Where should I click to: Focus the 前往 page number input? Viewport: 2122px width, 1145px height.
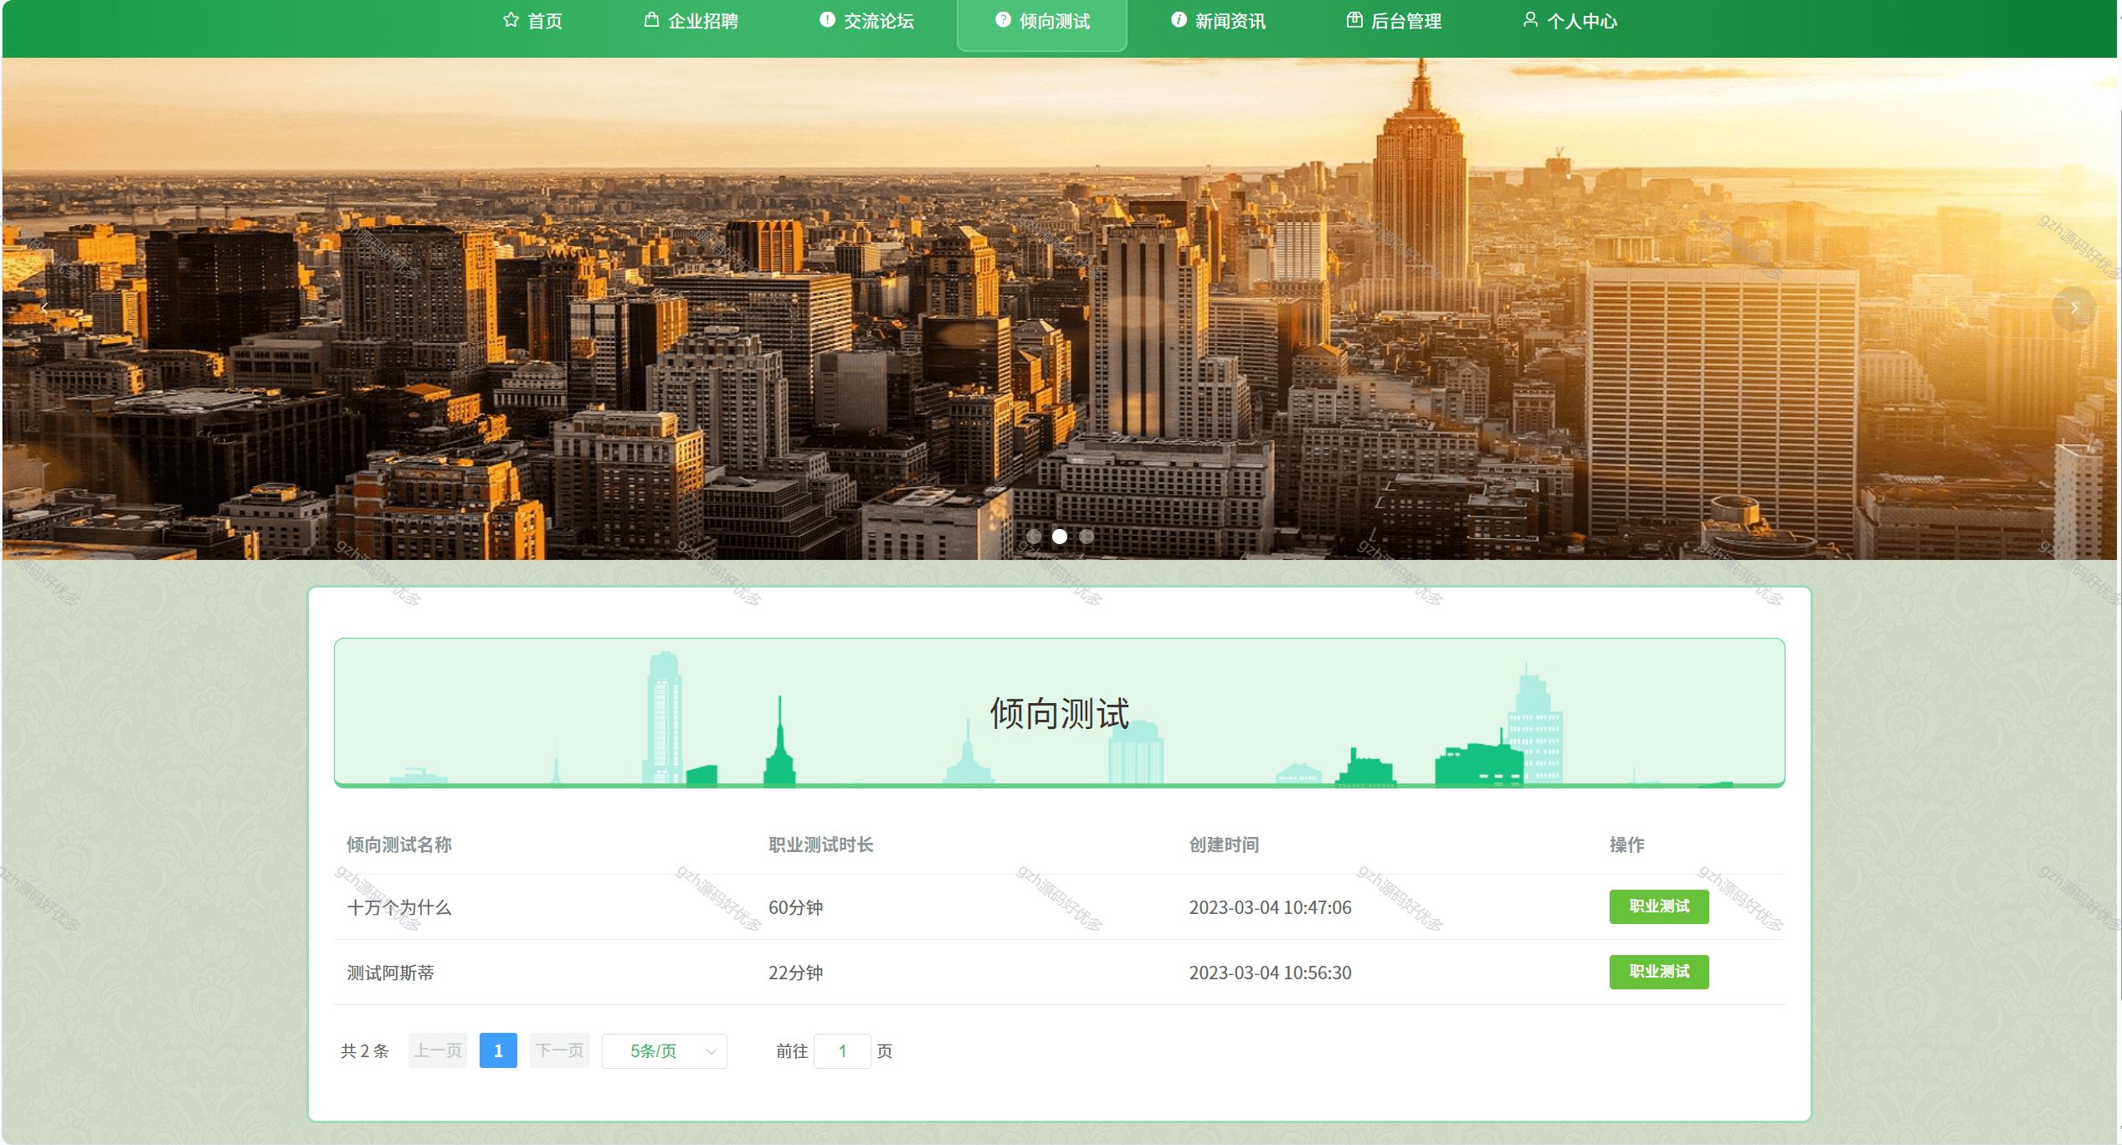pyautogui.click(x=842, y=1051)
